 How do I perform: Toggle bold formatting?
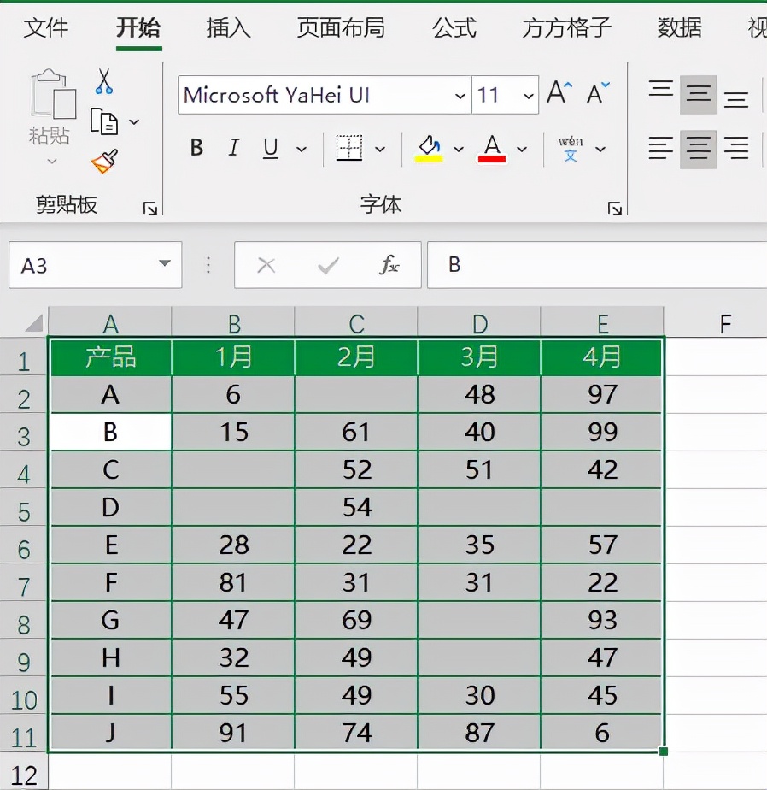tap(196, 148)
